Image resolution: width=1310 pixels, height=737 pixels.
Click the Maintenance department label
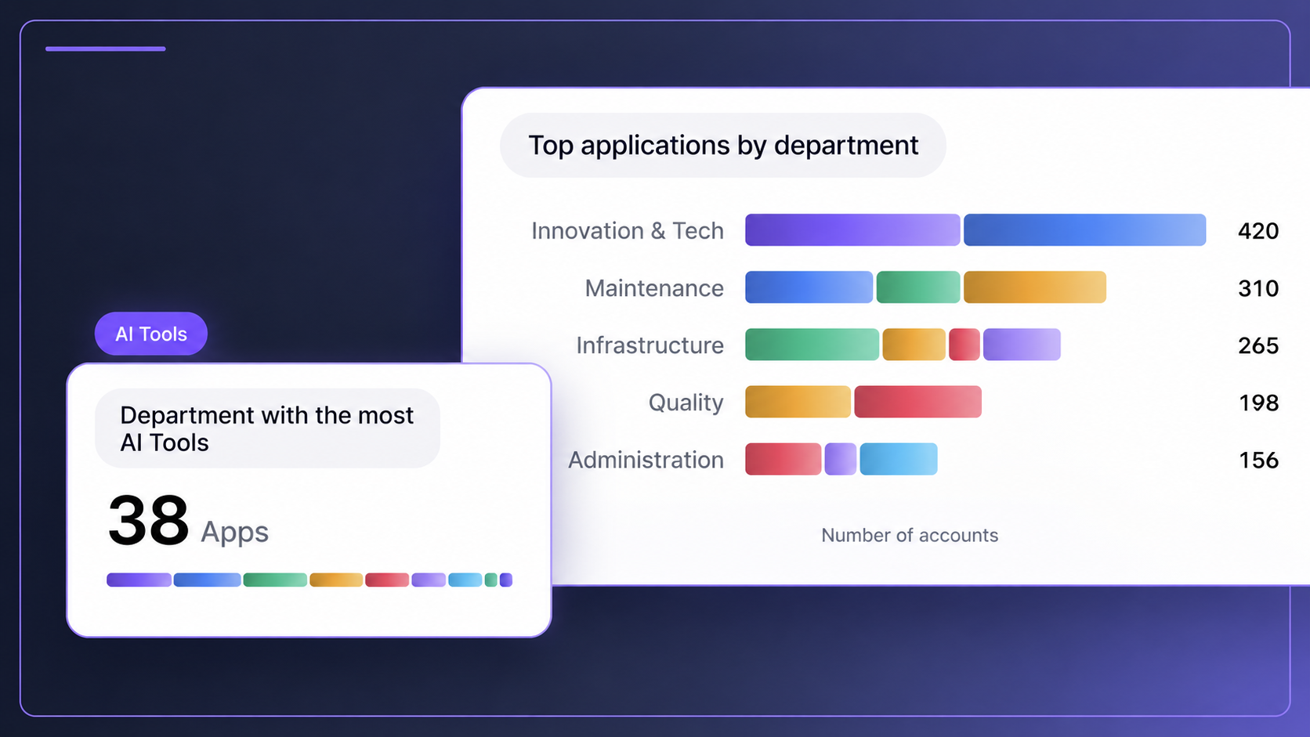(x=654, y=287)
